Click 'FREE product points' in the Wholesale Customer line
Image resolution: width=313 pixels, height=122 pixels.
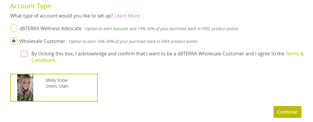tap(180, 41)
